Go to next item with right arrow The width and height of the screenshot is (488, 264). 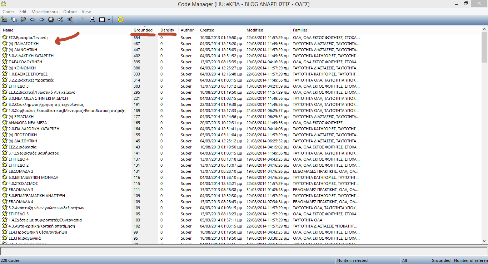(x=41, y=20)
